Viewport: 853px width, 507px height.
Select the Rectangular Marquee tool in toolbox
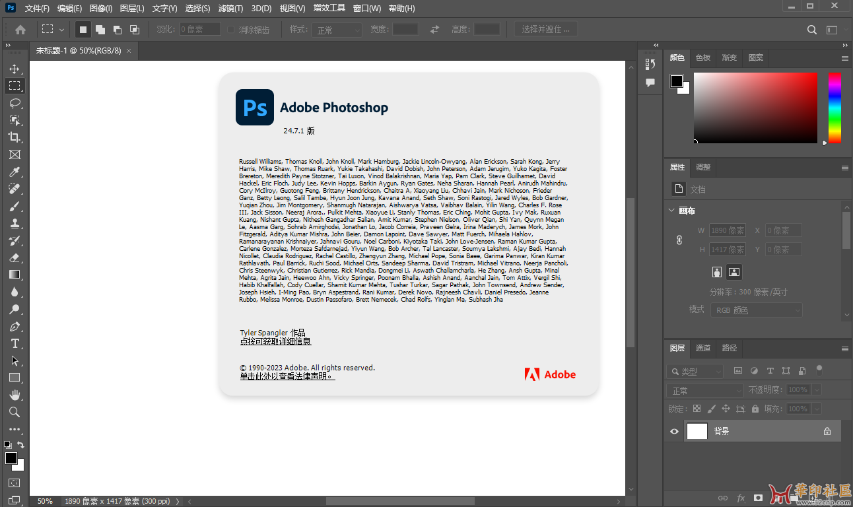point(15,86)
